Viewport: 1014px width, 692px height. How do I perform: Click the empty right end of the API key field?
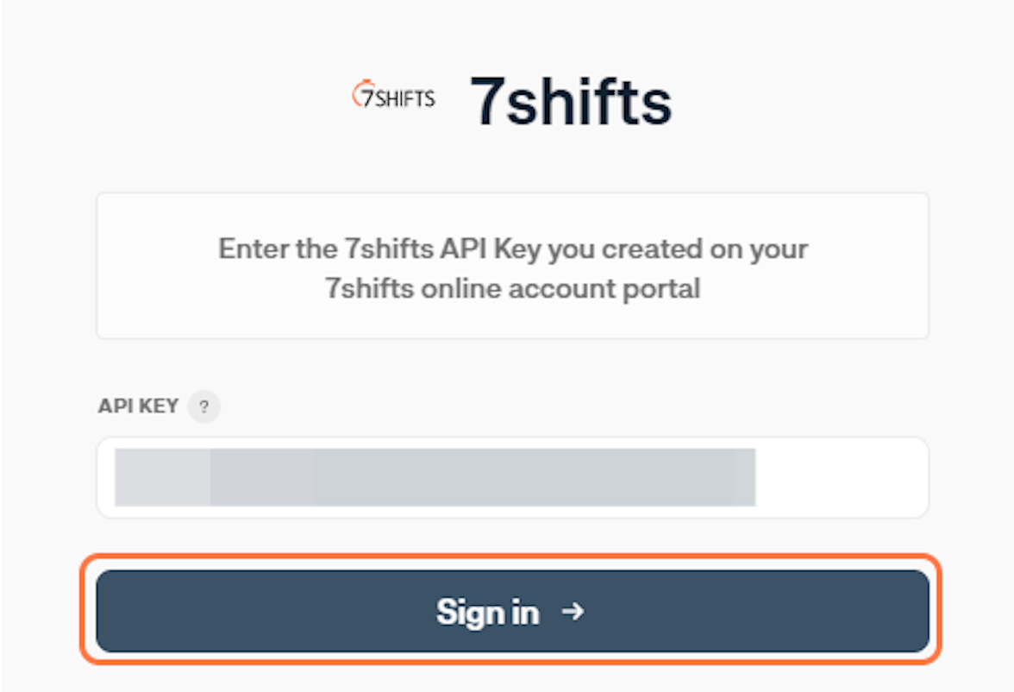841,478
